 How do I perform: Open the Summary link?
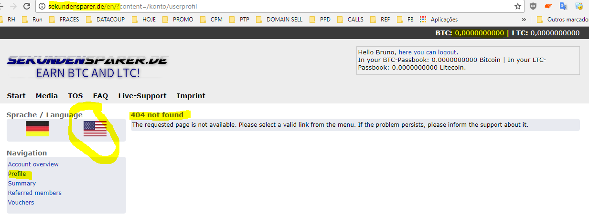coord(22,184)
